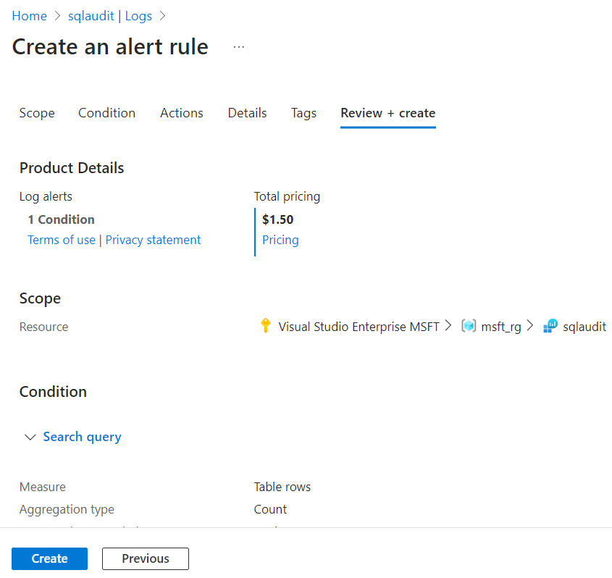Click breadcrumb chevron after sqlaudit | Logs
This screenshot has width=612, height=578.
click(x=162, y=16)
